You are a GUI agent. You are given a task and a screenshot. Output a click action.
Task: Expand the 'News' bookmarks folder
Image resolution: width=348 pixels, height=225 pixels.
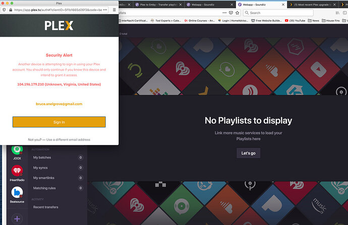[x=314, y=21]
